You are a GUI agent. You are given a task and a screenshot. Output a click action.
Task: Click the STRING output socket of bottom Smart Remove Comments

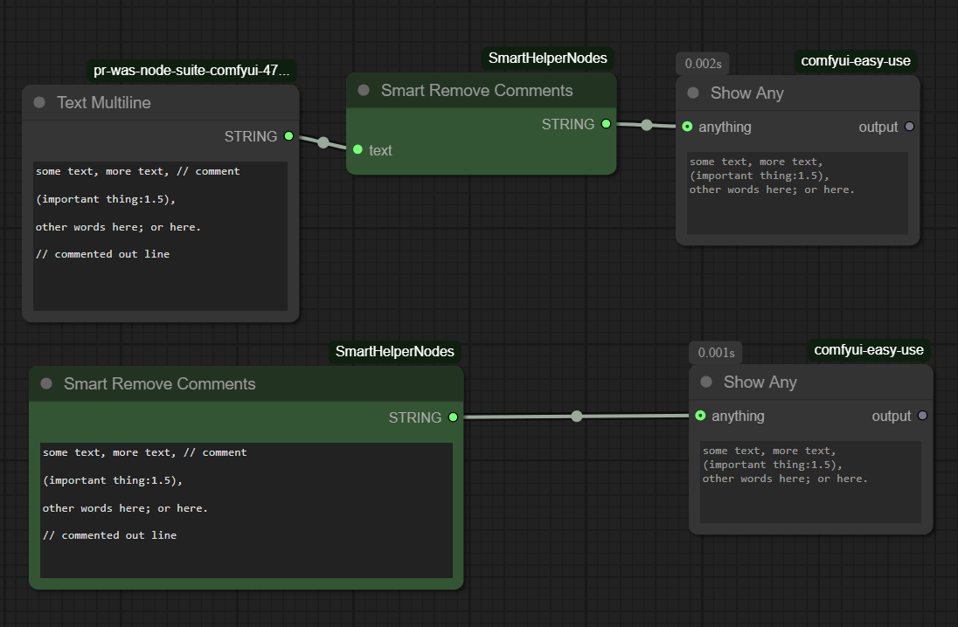[454, 417]
